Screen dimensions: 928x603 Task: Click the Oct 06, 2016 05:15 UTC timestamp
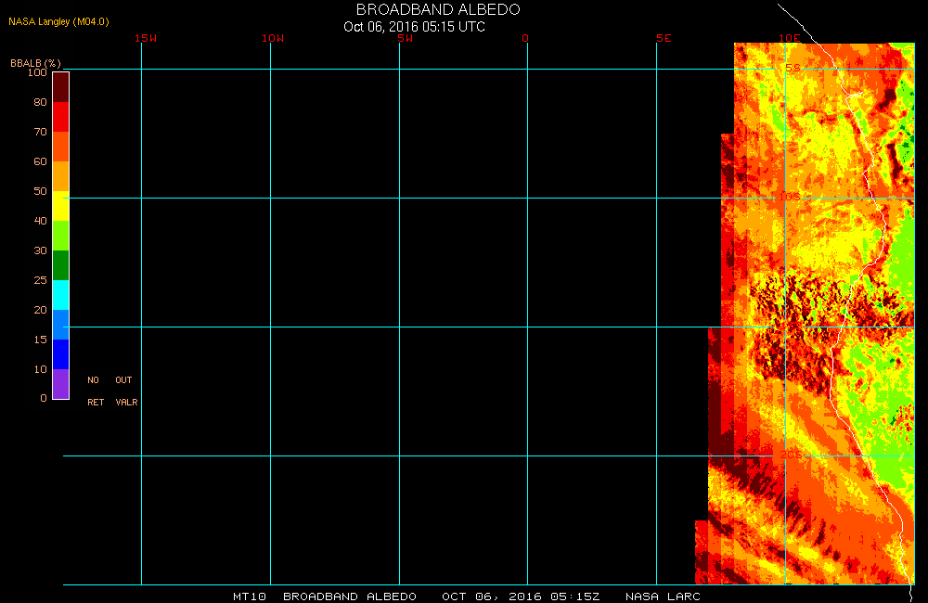tap(414, 27)
